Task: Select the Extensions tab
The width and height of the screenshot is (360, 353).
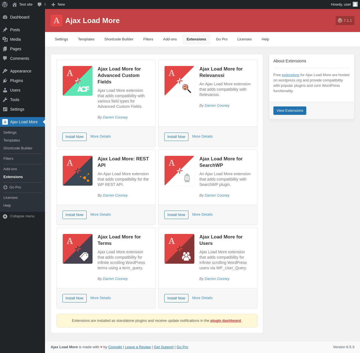Action: pos(196,39)
